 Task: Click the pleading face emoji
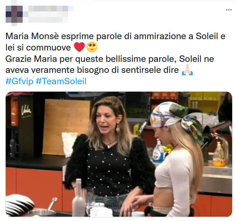[92, 47]
